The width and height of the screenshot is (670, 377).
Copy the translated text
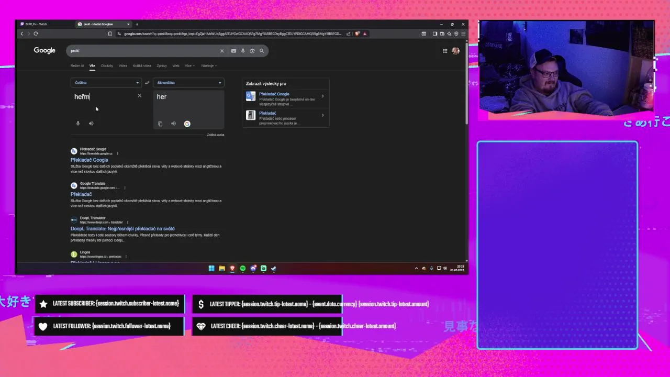160,124
